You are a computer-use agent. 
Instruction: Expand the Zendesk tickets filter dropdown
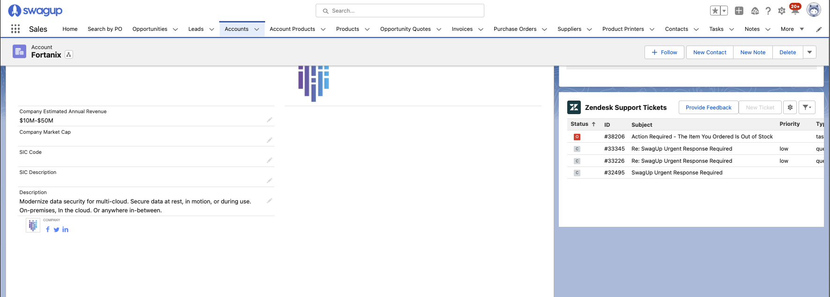click(807, 108)
